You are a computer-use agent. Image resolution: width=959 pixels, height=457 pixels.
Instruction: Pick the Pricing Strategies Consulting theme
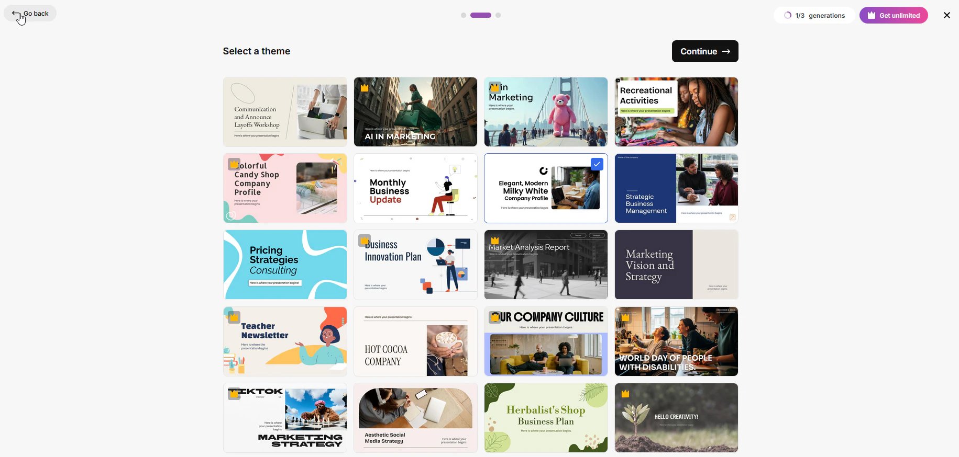pyautogui.click(x=285, y=265)
